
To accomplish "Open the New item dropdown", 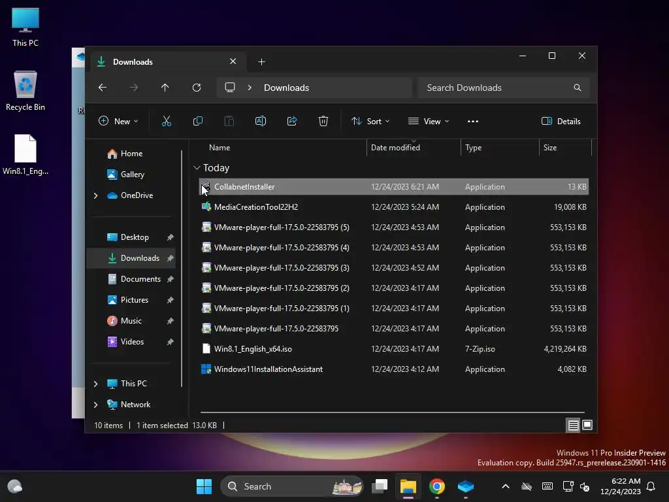I will (x=118, y=121).
